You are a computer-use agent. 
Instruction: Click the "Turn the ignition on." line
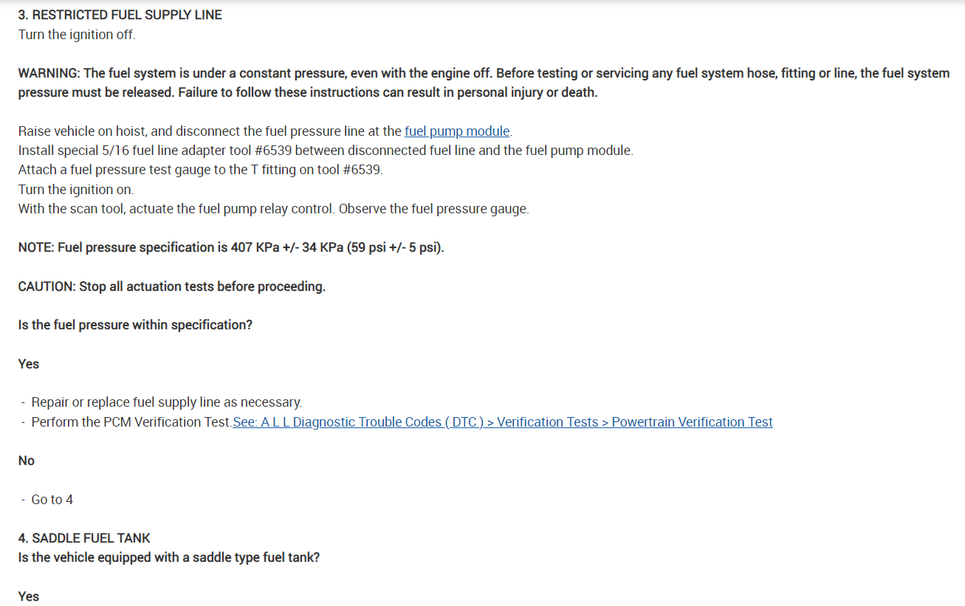click(x=76, y=190)
